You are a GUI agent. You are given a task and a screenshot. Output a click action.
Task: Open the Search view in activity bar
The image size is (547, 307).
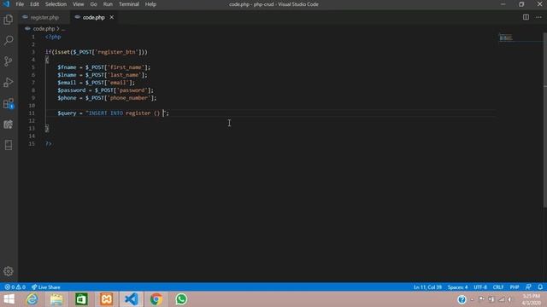pos(9,40)
